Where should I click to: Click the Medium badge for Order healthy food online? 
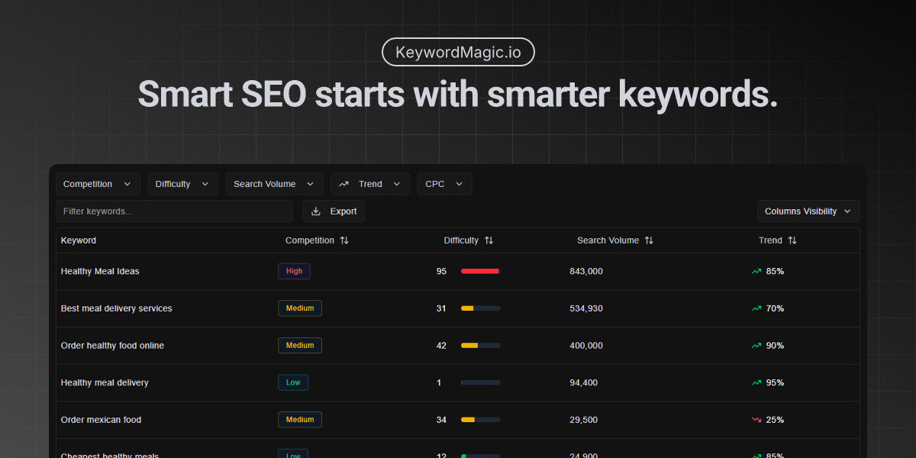pyautogui.click(x=300, y=346)
